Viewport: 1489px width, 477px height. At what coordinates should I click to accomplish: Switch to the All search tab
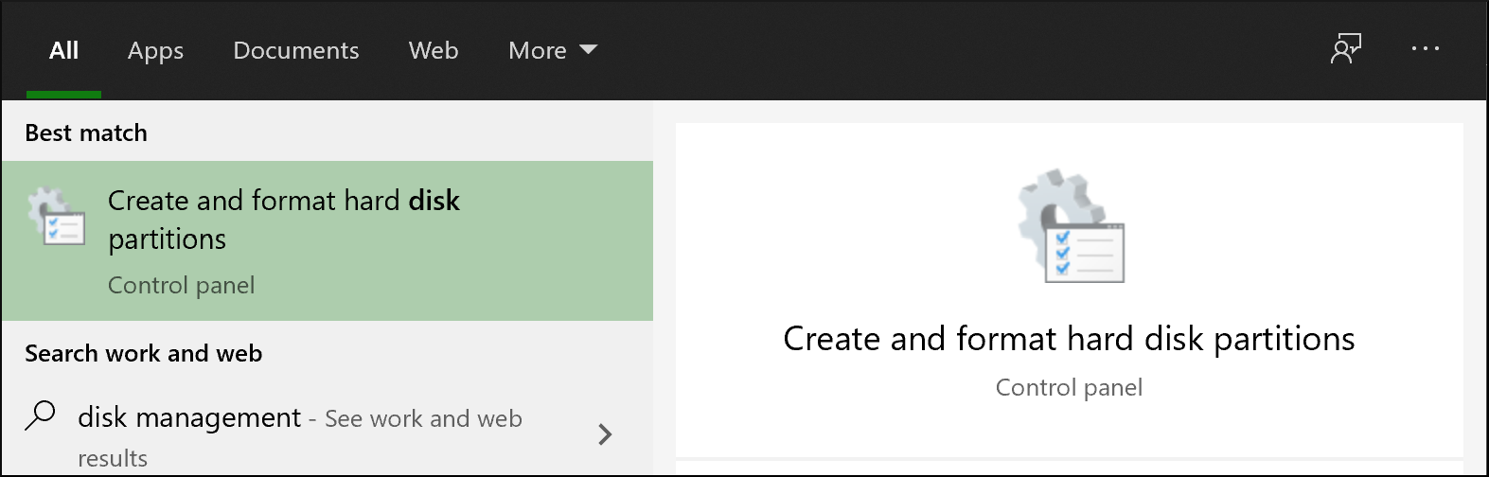(x=63, y=50)
